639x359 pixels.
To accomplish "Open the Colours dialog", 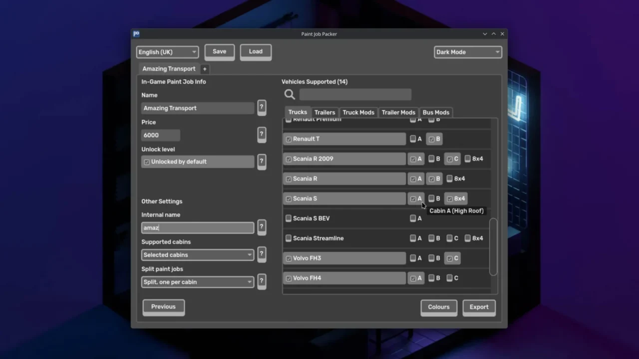I will [x=439, y=307].
